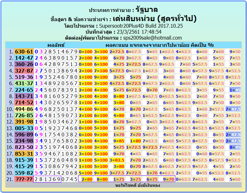
Task: Select the 9=70 cell in prediction row
Action: [x=167, y=179]
